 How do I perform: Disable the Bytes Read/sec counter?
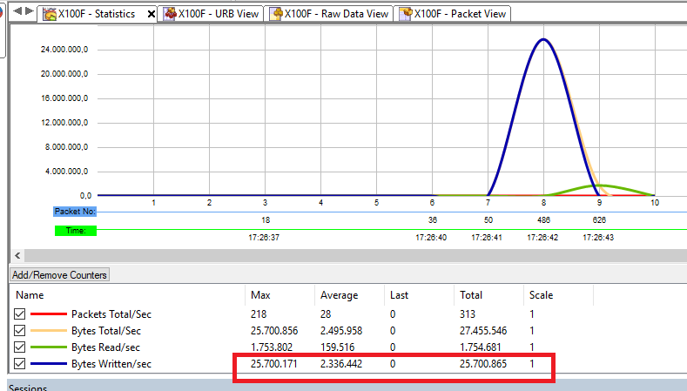[20, 347]
